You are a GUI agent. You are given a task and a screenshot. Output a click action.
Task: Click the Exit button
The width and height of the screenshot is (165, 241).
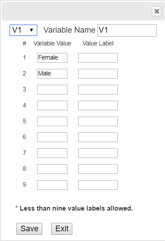point(62,229)
